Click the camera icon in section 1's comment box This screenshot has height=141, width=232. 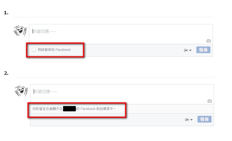tap(208, 41)
